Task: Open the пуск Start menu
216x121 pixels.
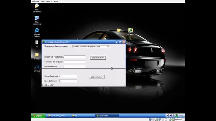Action: point(38,116)
